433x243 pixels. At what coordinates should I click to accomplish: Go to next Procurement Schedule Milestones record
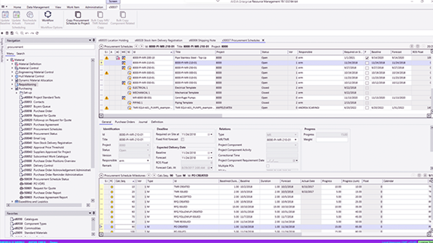tap(154, 175)
